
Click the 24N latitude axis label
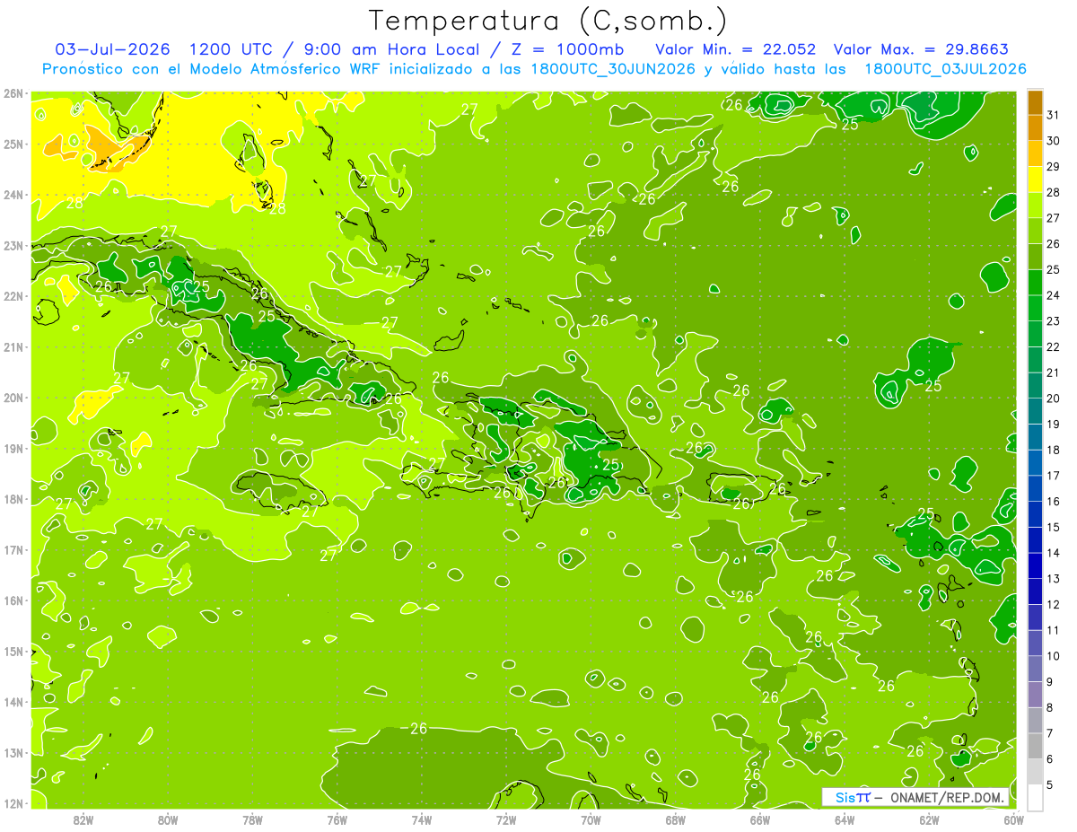13,195
